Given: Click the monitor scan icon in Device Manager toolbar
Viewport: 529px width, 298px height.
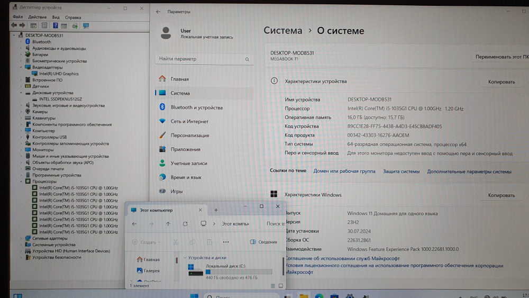Looking at the screenshot, I should point(86,25).
